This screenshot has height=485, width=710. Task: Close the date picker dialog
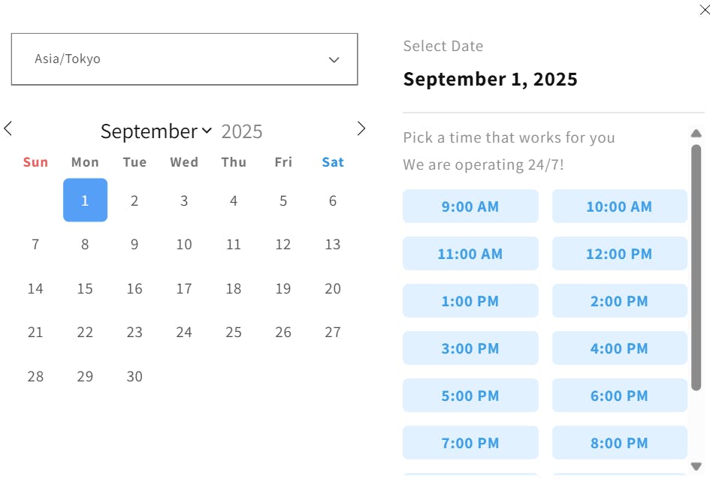click(704, 10)
